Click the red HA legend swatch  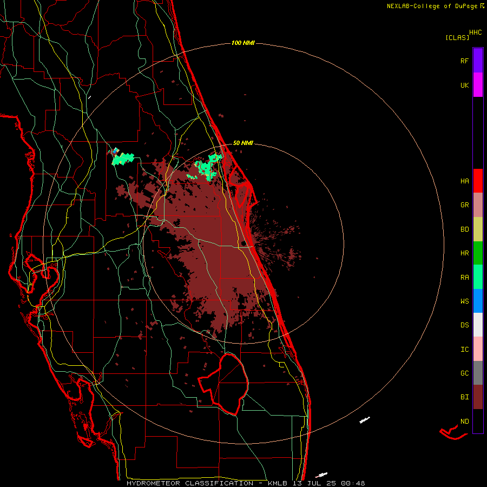coord(478,181)
